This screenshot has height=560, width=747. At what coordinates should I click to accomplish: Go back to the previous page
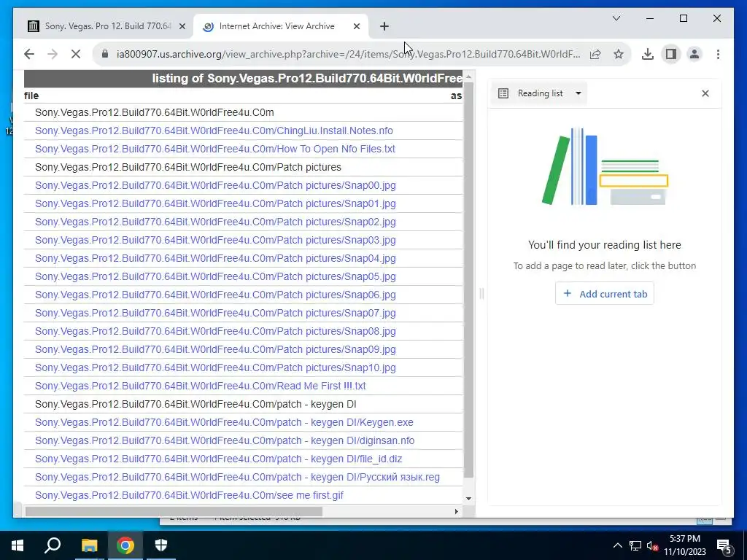[x=29, y=54]
